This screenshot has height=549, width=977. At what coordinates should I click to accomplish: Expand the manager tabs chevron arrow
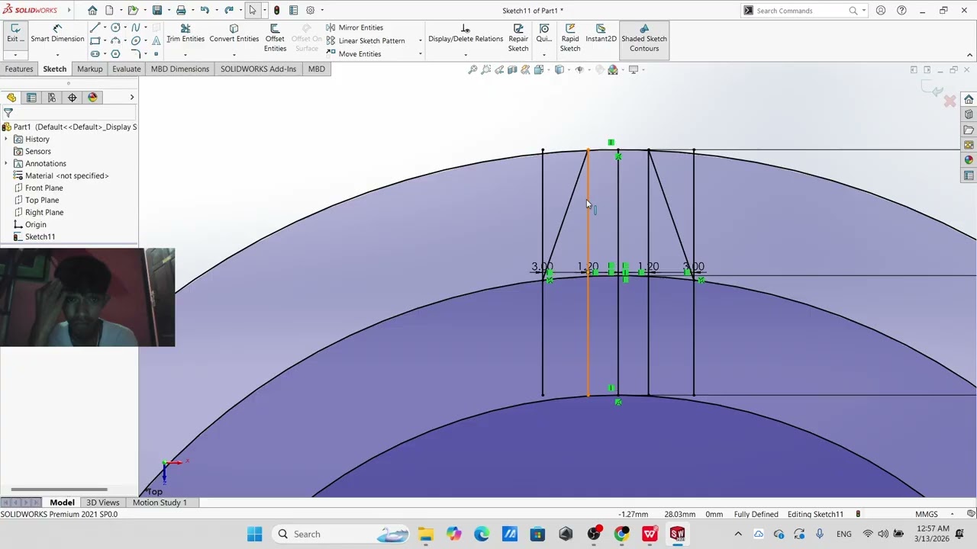tap(131, 98)
